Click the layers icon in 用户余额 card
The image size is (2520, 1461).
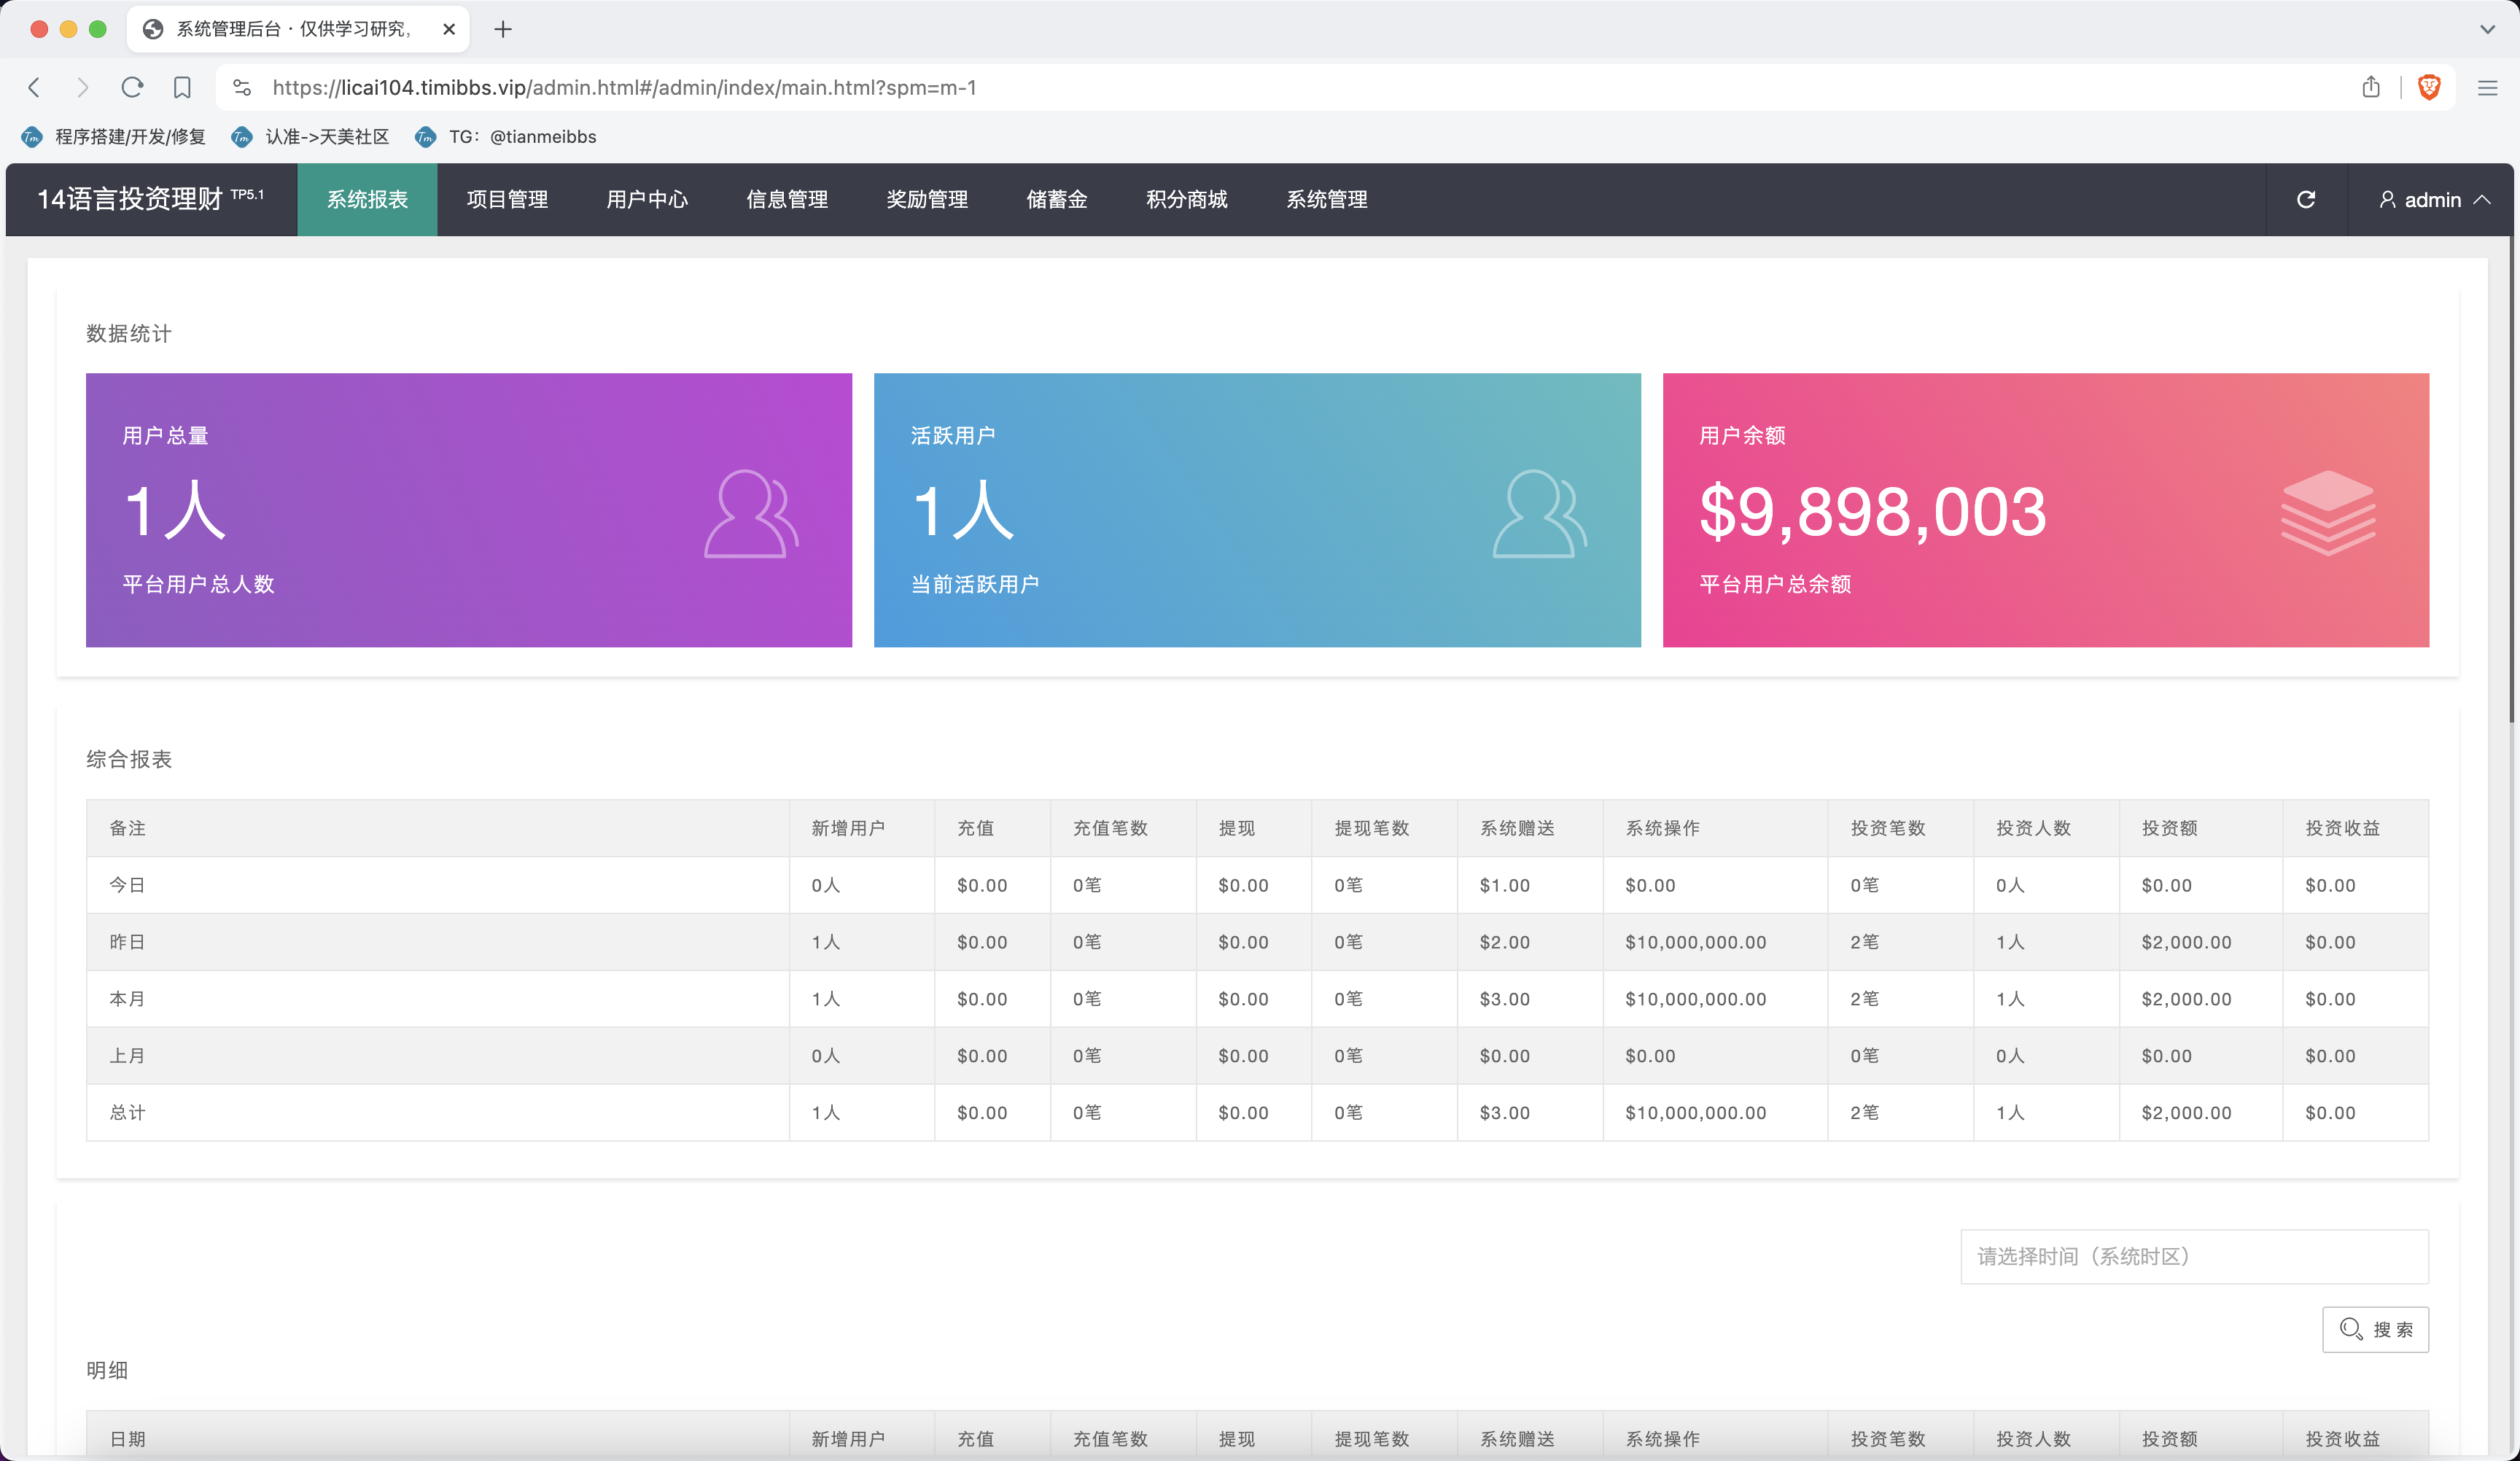point(2328,512)
